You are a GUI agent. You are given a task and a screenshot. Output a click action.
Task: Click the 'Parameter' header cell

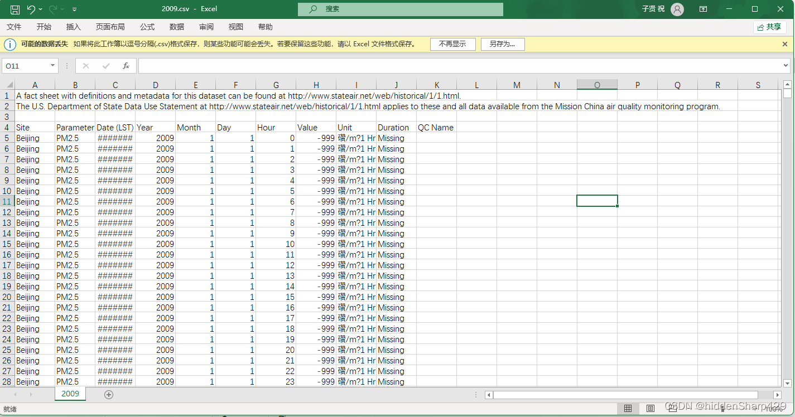75,128
